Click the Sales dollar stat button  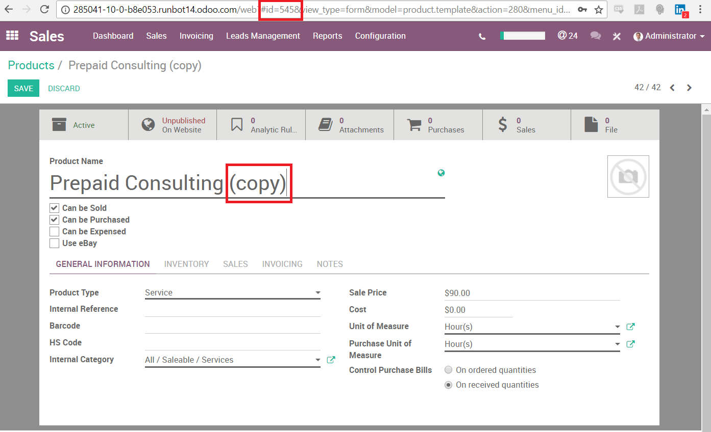(526, 124)
